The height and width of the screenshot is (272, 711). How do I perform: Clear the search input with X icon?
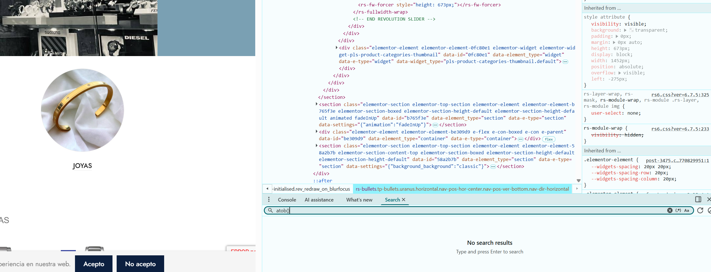coord(670,210)
